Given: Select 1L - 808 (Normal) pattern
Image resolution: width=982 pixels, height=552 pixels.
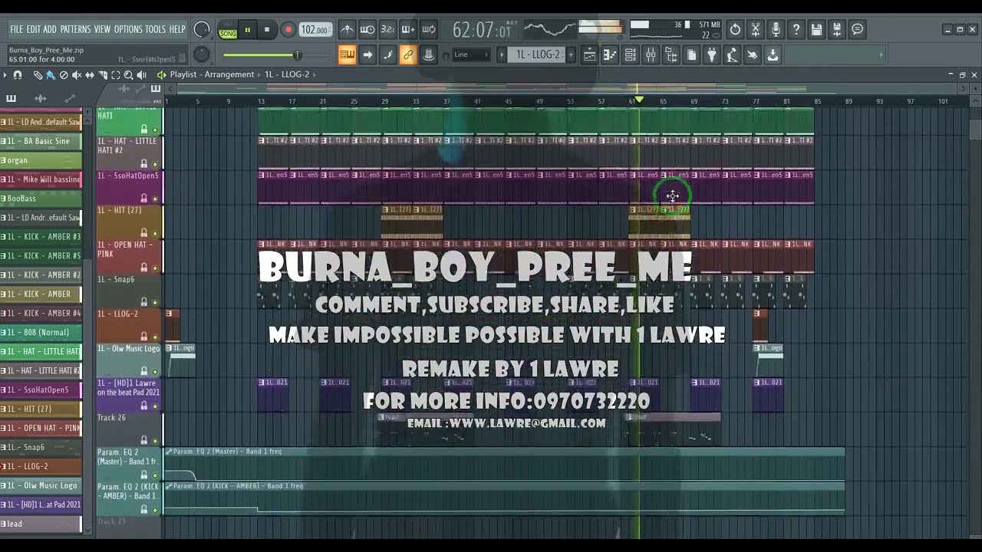Looking at the screenshot, I should [x=41, y=333].
